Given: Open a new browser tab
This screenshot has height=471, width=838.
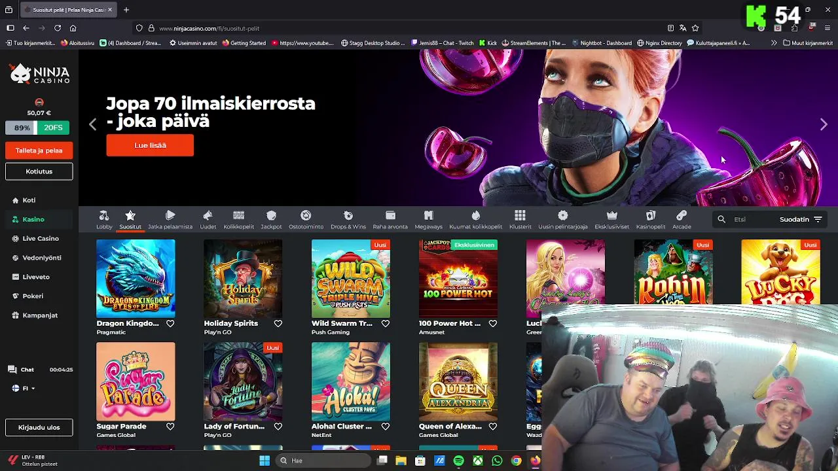Looking at the screenshot, I should [x=126, y=10].
